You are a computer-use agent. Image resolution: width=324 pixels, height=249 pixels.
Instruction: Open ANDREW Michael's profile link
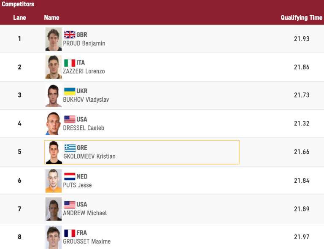click(85, 213)
